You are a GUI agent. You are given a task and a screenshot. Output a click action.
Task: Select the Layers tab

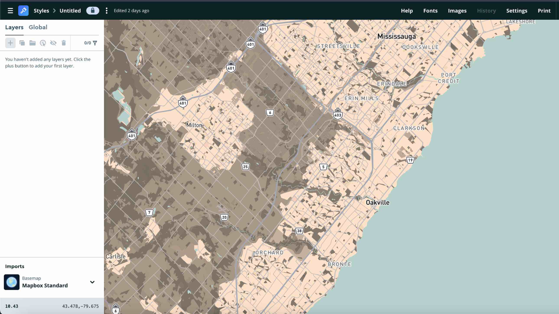[14, 27]
